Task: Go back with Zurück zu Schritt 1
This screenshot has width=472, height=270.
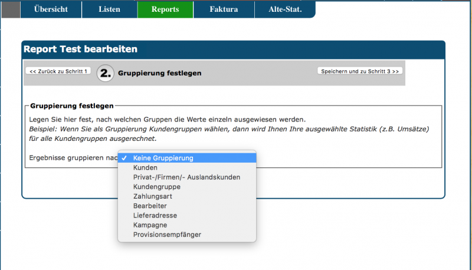Action: tap(58, 71)
